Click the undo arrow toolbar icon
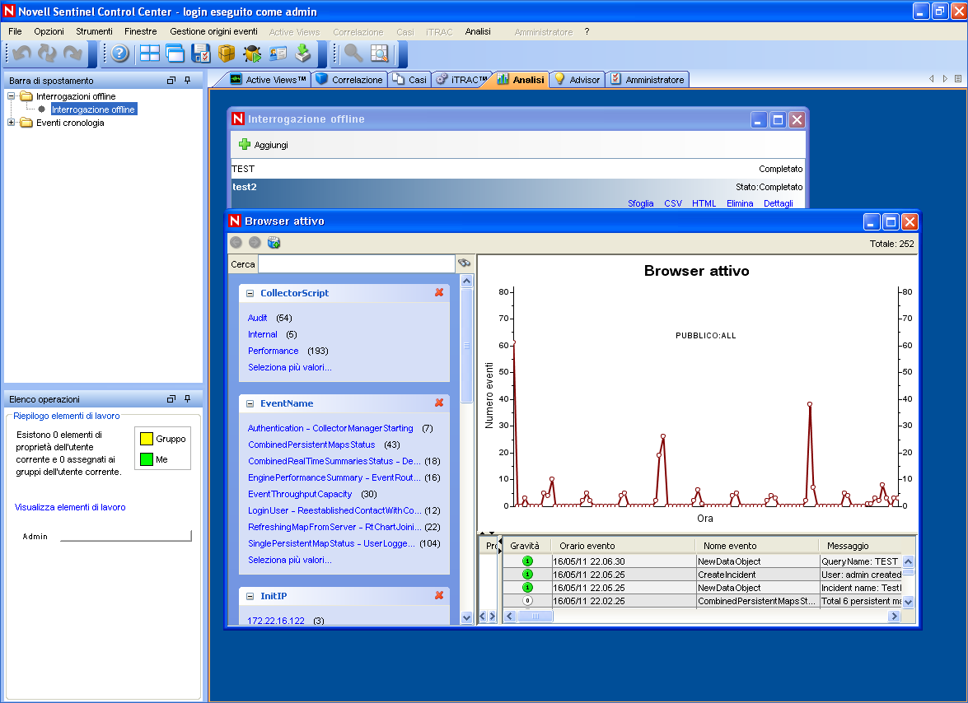 click(x=21, y=54)
